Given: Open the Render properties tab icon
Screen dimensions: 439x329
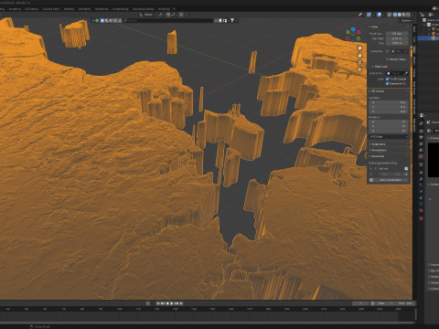Looking at the screenshot, I should [x=421, y=131].
